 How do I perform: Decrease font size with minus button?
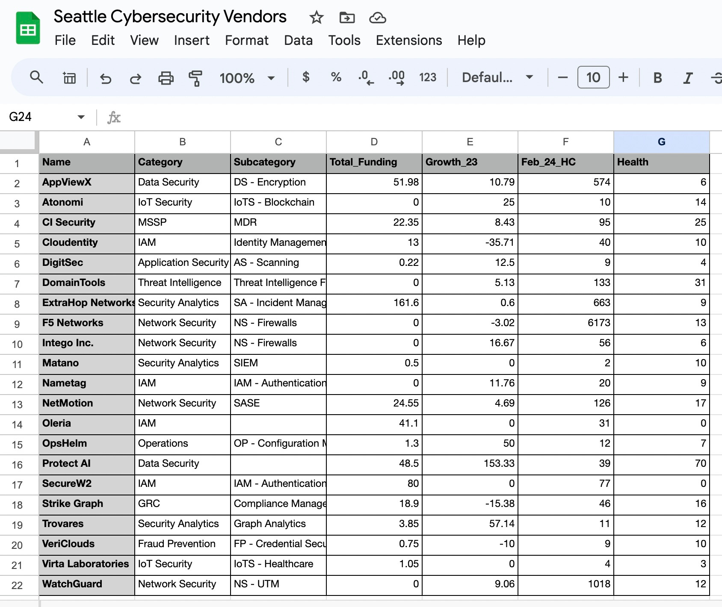click(x=563, y=77)
